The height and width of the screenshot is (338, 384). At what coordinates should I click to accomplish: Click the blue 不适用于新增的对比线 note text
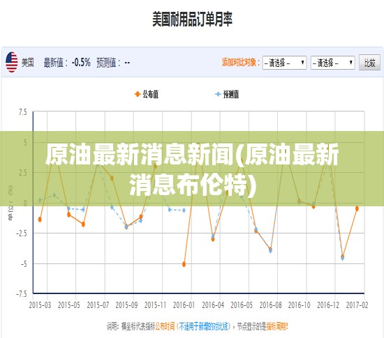[x=203, y=326]
